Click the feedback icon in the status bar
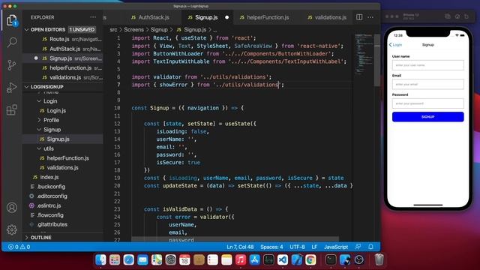Viewport: 480px width, 270px height. tap(358, 247)
